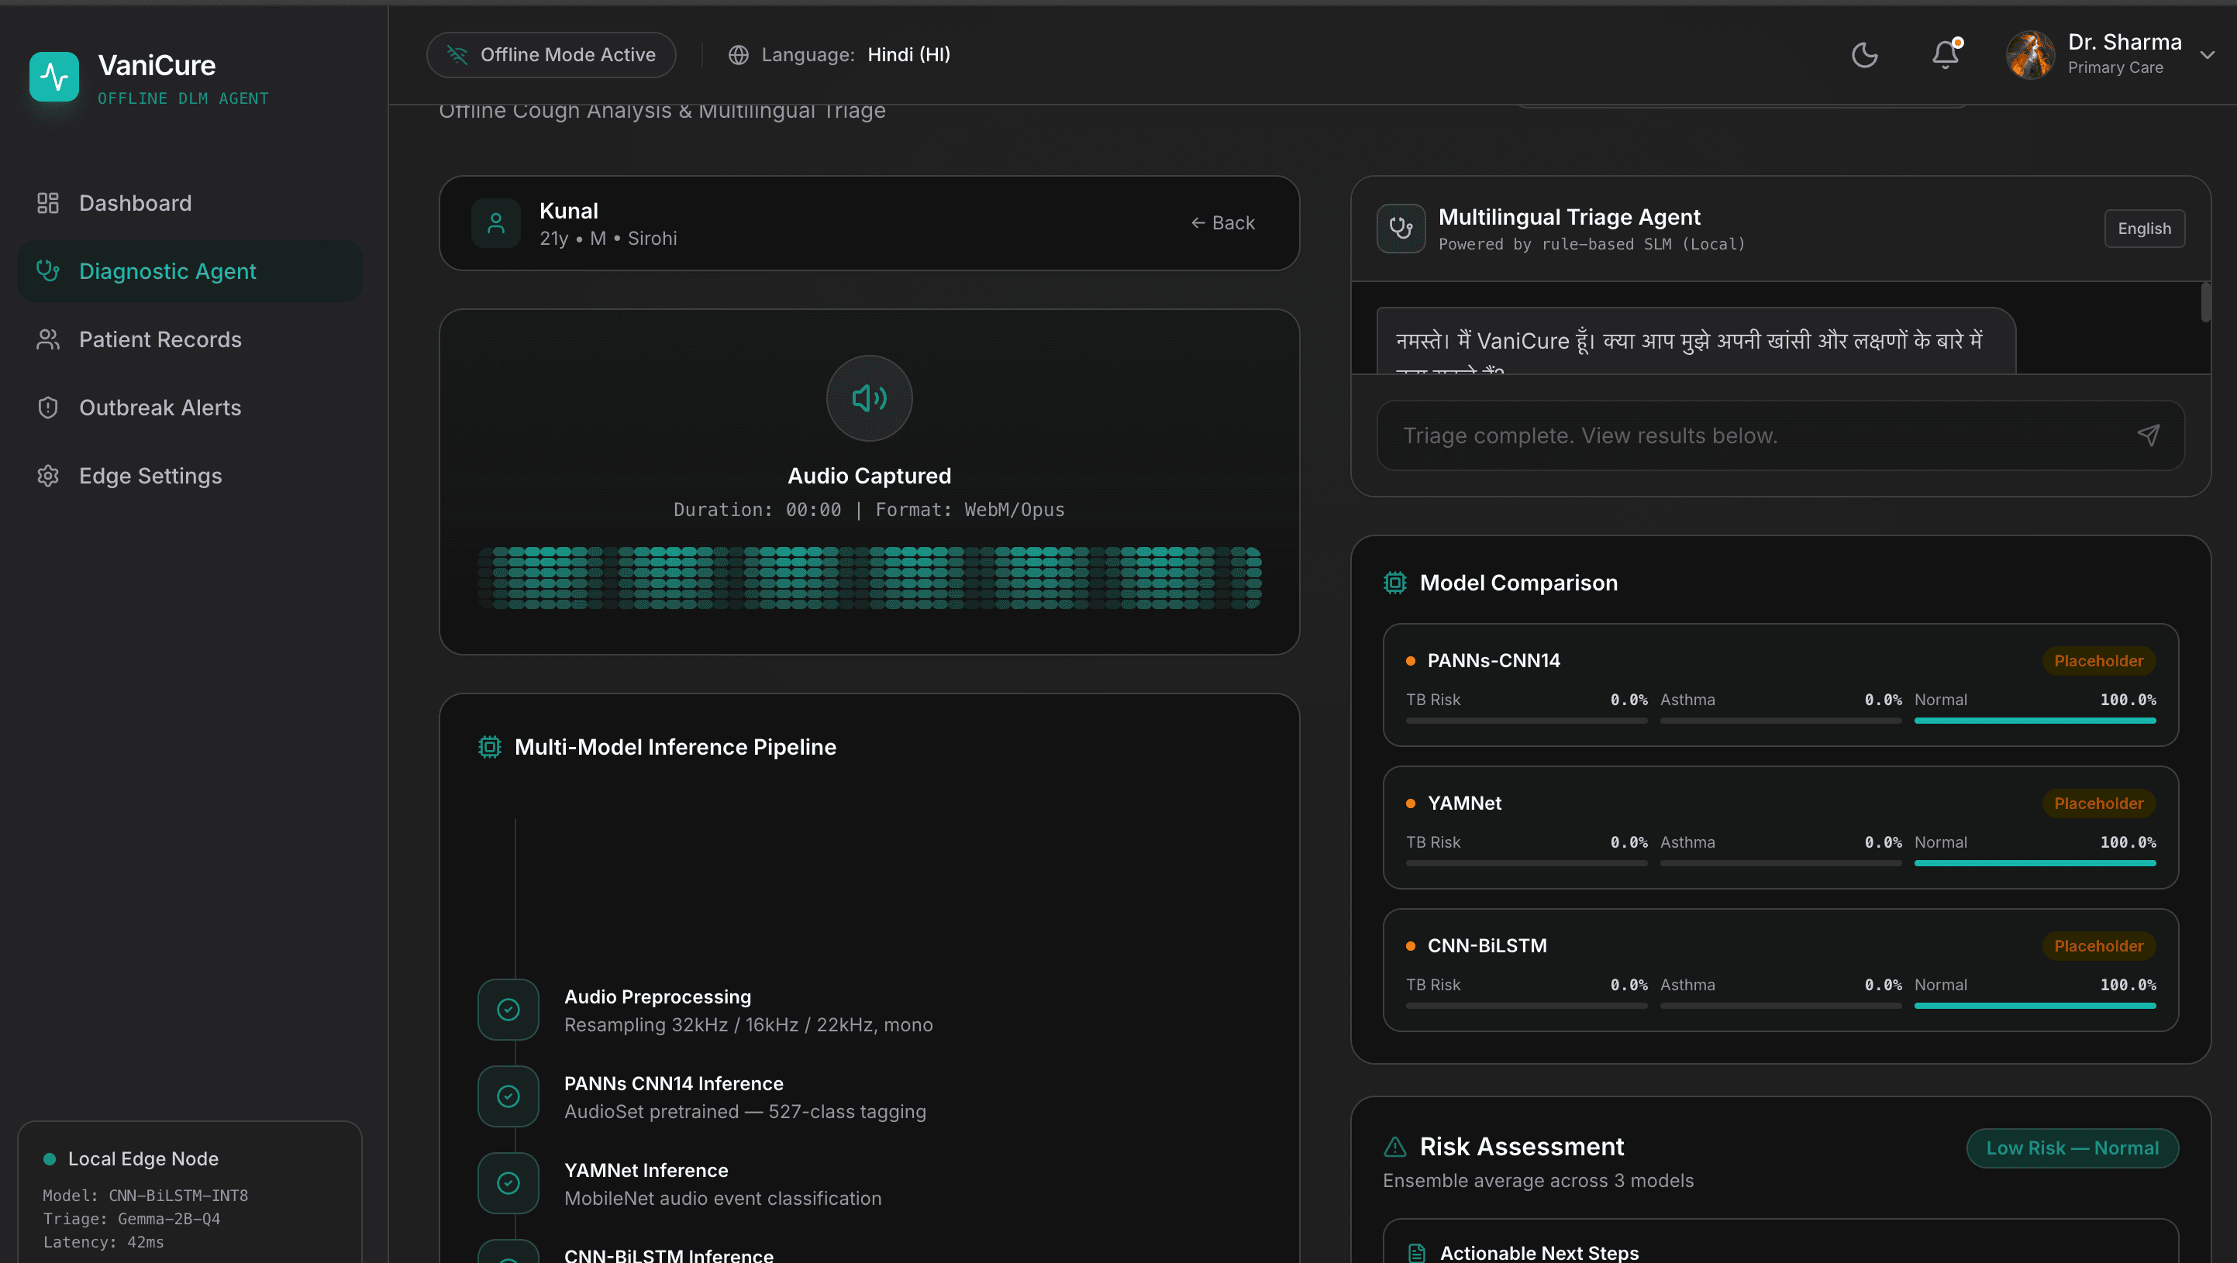Open notifications via the bell icon
The image size is (2237, 1263).
(1946, 55)
